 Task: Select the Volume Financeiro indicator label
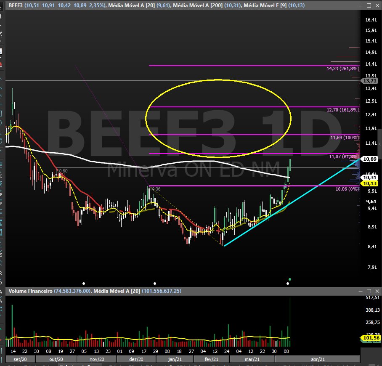coord(30,291)
